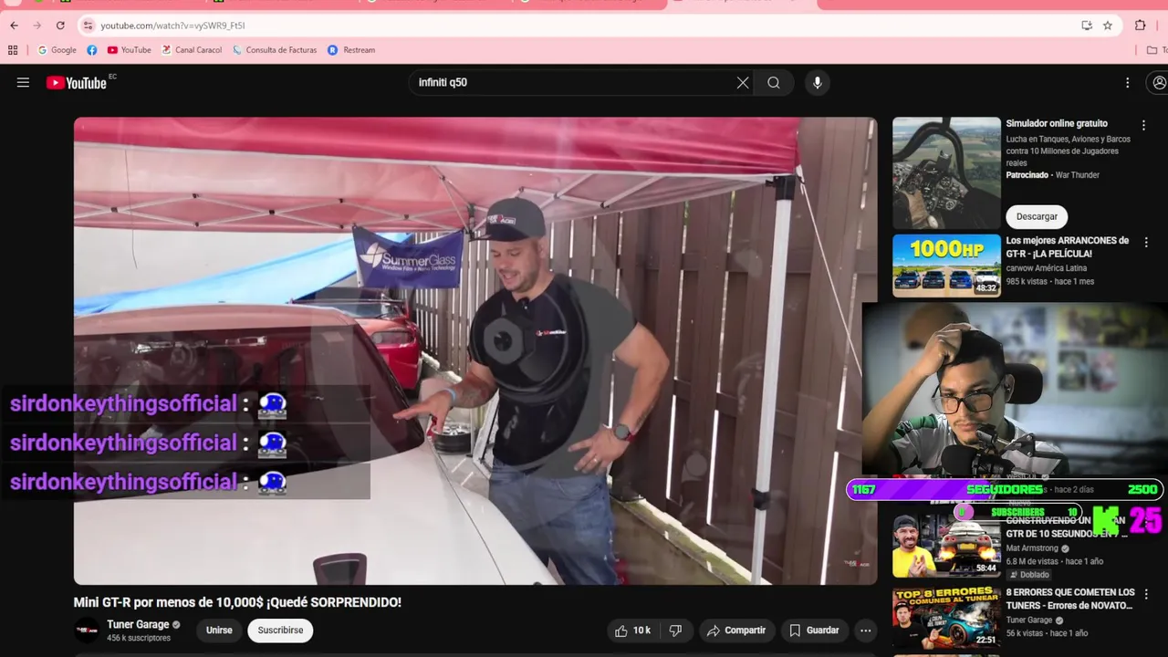
Task: Click the browser forward arrow
Action: click(37, 26)
